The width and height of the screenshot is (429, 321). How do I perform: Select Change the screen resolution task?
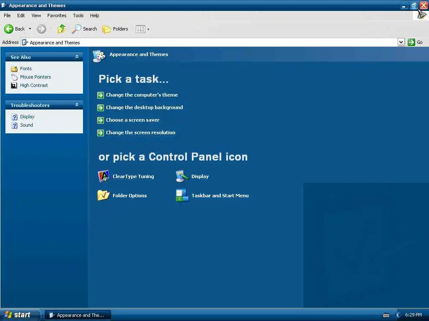click(x=141, y=132)
